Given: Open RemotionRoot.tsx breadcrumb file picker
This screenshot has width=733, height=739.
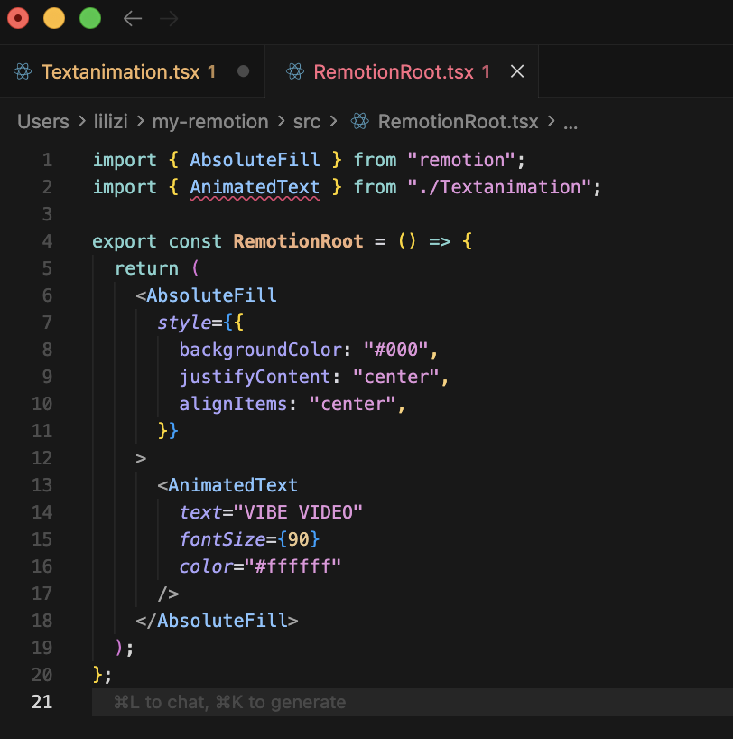Looking at the screenshot, I should (458, 122).
